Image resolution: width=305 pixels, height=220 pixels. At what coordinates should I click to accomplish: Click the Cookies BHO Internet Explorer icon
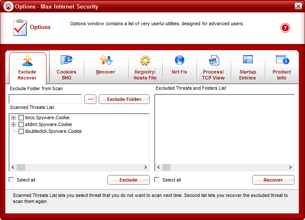pos(66,60)
